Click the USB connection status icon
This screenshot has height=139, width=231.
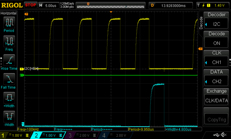tap(216, 135)
